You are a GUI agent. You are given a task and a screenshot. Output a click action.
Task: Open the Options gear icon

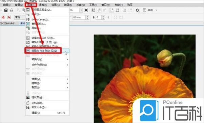coord(137,10)
